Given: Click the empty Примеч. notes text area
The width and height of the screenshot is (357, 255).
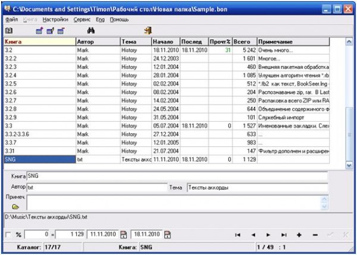Looking at the screenshot, I should tap(174, 203).
